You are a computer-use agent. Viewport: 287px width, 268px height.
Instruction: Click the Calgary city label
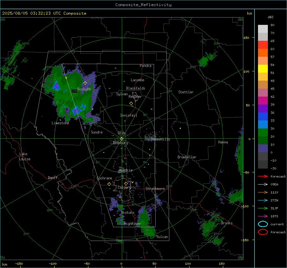click(x=124, y=187)
